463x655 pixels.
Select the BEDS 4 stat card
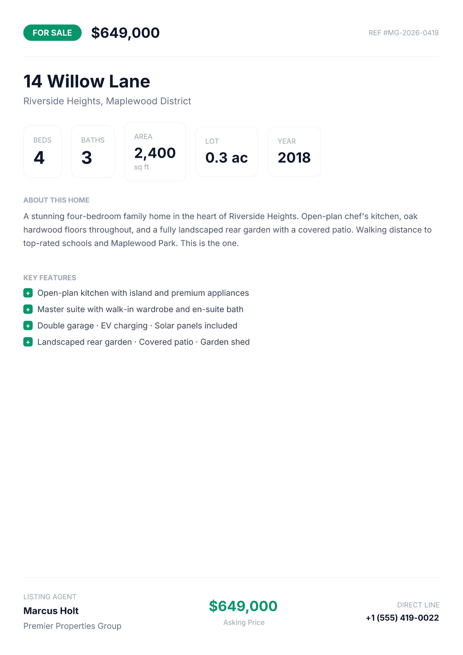pos(43,152)
